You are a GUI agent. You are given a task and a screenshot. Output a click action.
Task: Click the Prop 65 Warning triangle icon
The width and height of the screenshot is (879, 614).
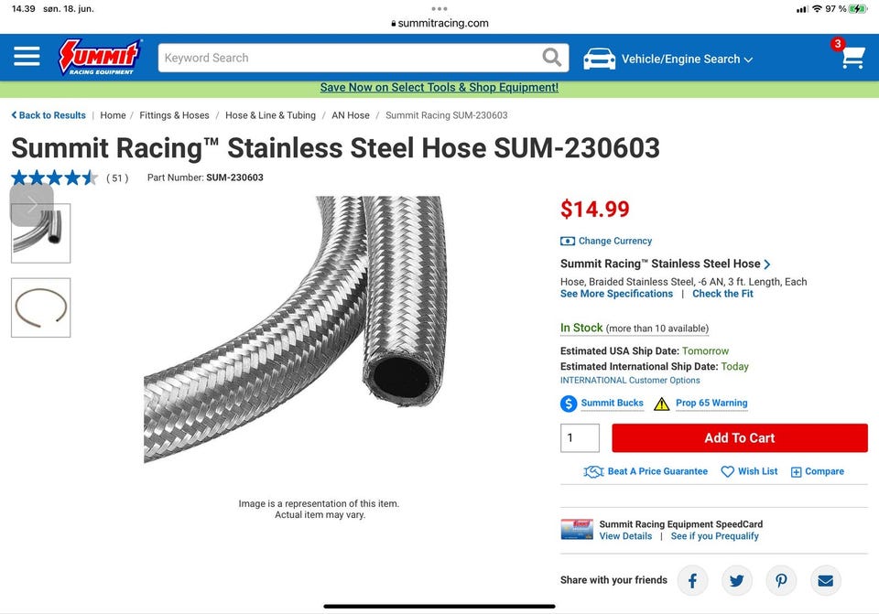(661, 404)
